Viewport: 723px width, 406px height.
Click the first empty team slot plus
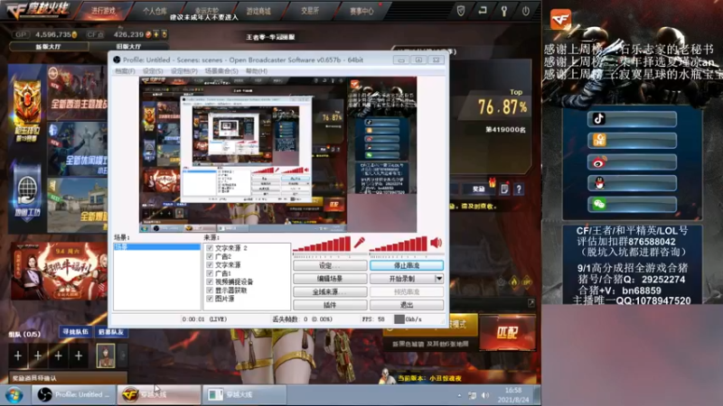(17, 355)
